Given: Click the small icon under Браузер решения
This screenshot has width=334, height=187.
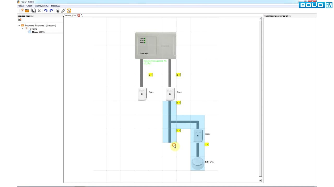Looking at the screenshot, I should (x=20, y=19).
